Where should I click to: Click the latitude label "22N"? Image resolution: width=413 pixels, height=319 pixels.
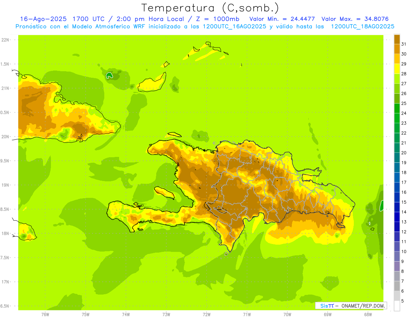click(6, 40)
